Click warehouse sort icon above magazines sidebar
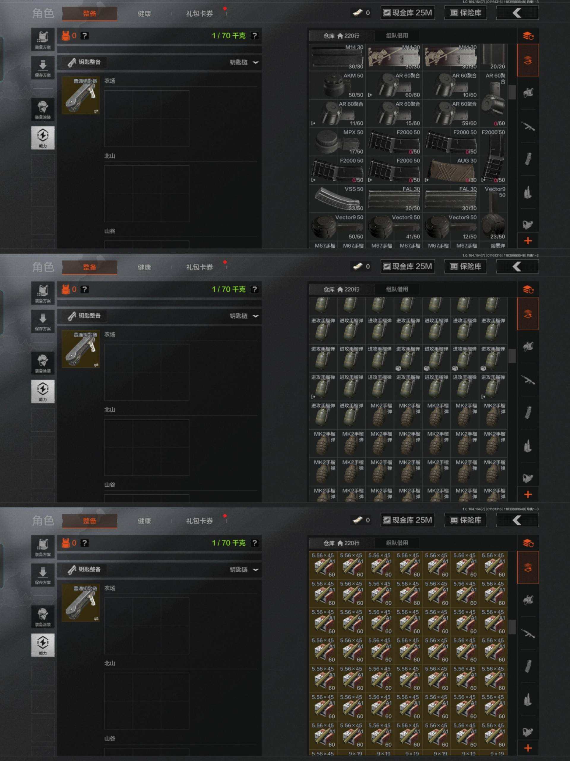The height and width of the screenshot is (761, 570). [x=528, y=35]
